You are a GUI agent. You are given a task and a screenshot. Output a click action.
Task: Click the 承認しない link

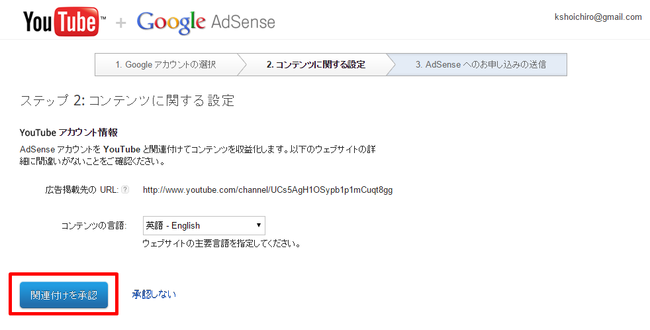pos(154,294)
